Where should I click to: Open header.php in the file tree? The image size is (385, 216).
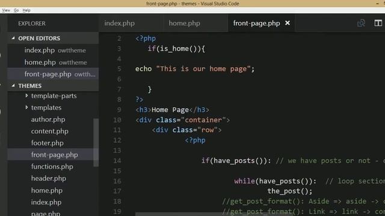coord(48,178)
